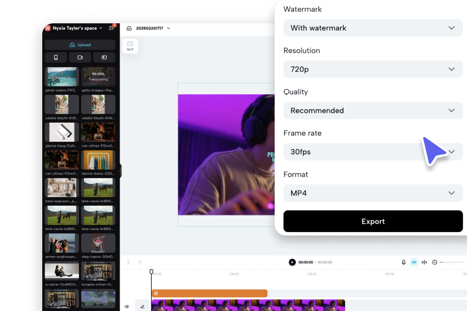467x311 pixels.
Task: Select the phone recording source icon
Action: point(56,57)
